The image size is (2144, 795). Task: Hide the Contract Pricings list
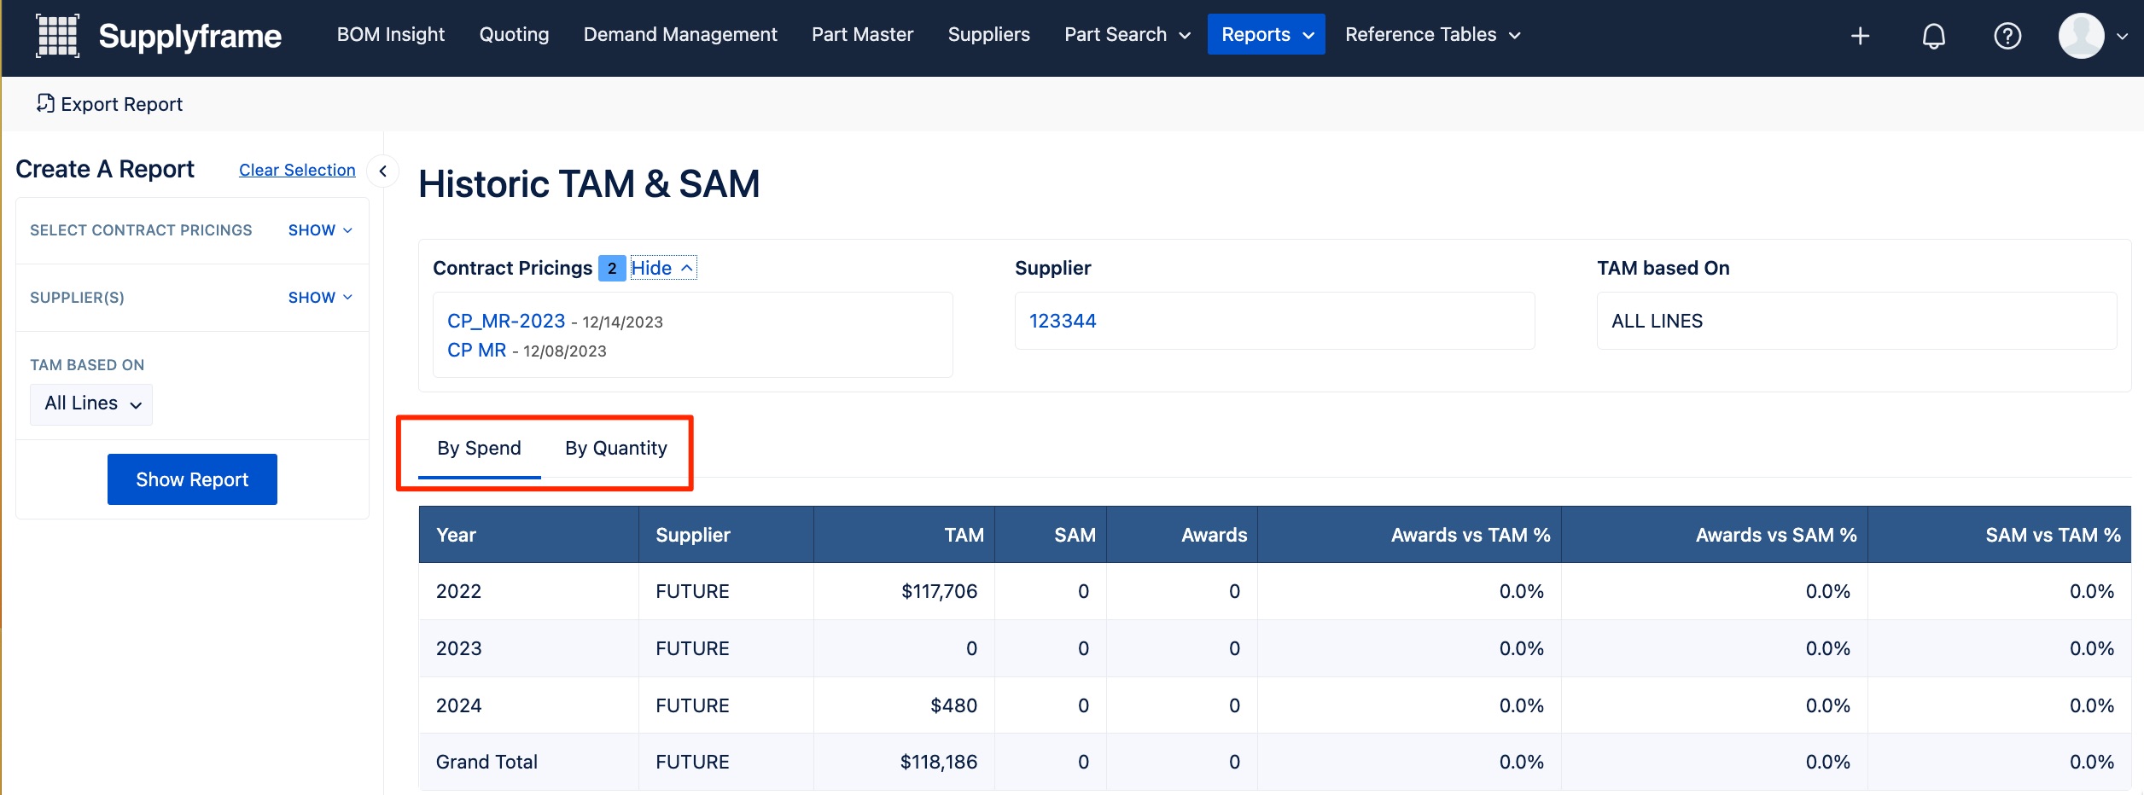(x=662, y=268)
